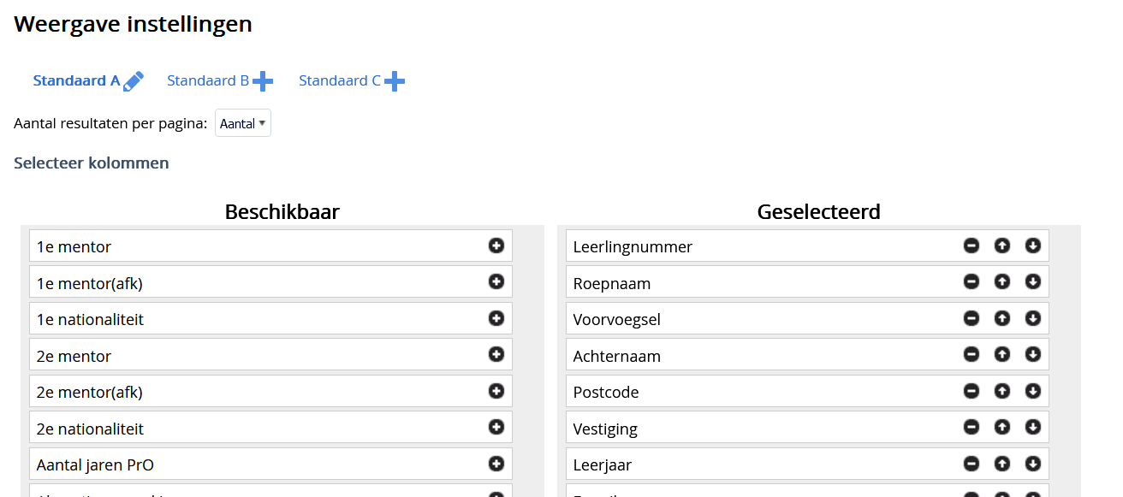1123x497 pixels.
Task: Click the plus icon next to Standaard C
Action: [395, 81]
